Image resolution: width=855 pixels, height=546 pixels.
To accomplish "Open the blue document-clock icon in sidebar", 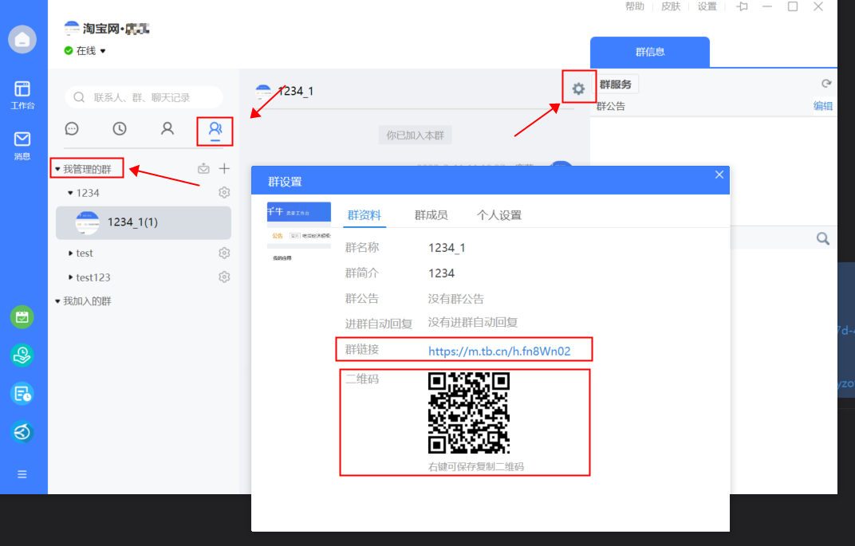I will (x=22, y=394).
